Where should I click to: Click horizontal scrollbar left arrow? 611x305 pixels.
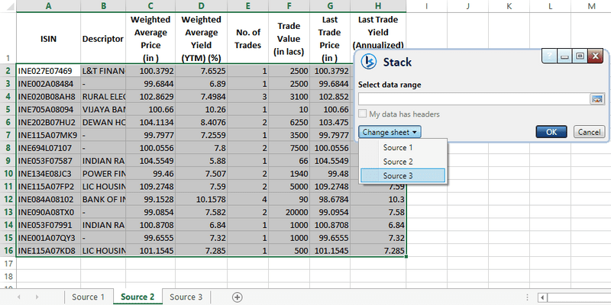542,297
